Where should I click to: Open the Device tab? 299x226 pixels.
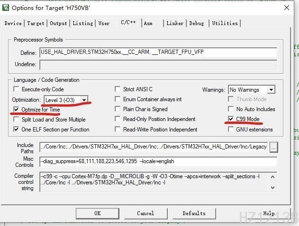[13, 23]
